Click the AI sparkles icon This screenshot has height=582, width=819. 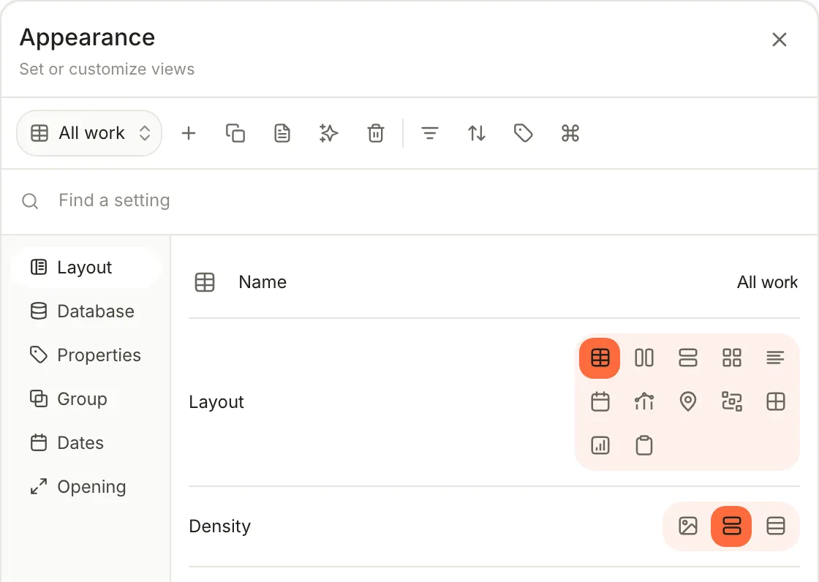[x=328, y=133]
